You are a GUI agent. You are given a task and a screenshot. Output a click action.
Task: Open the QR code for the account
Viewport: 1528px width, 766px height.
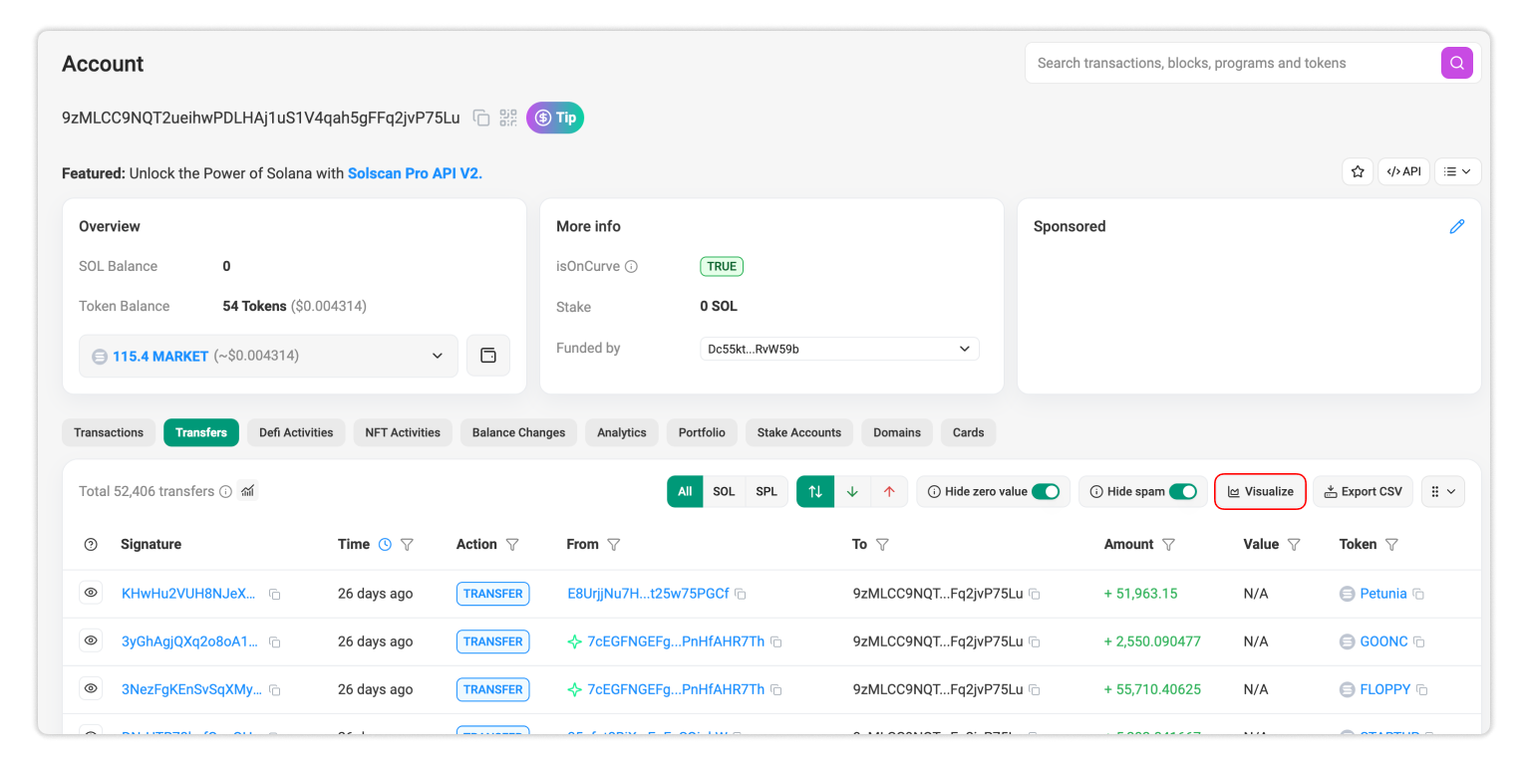coord(508,118)
